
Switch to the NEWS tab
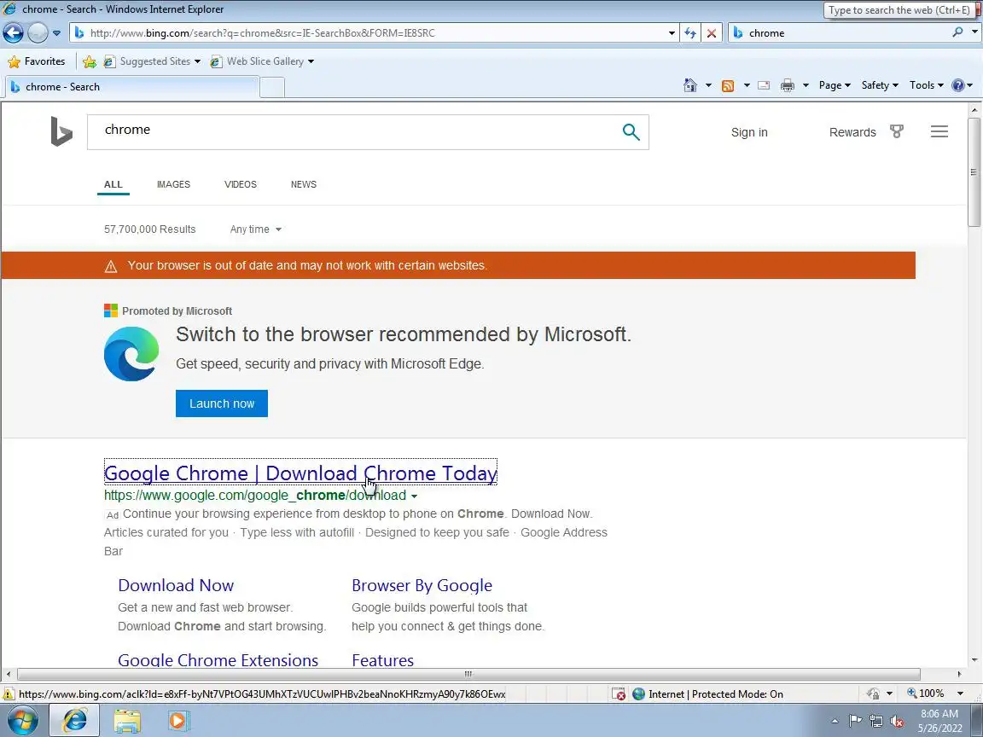304,184
